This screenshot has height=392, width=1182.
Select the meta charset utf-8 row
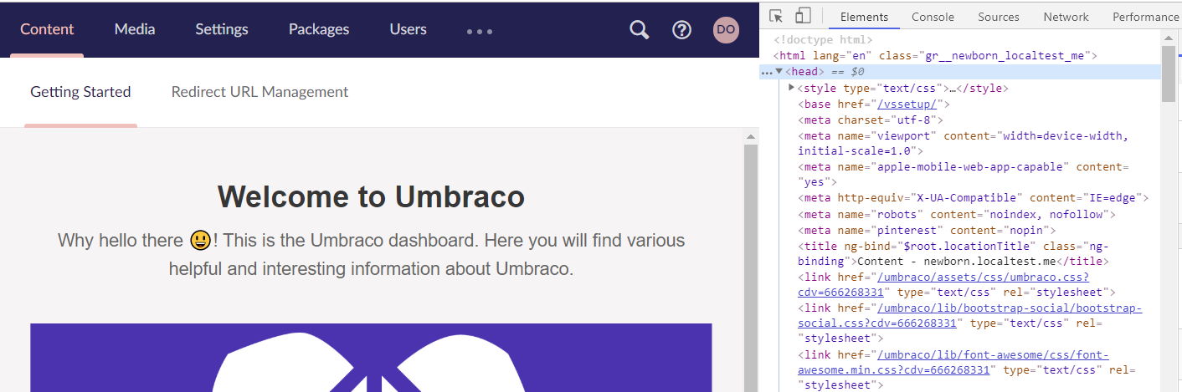tap(870, 120)
